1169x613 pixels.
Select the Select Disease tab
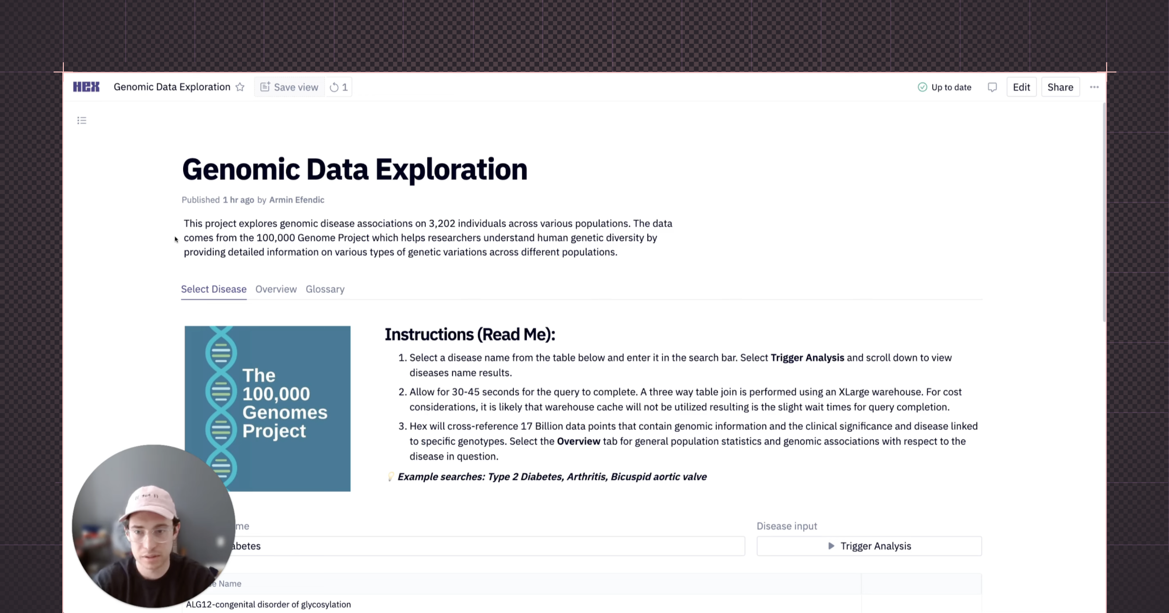click(214, 289)
